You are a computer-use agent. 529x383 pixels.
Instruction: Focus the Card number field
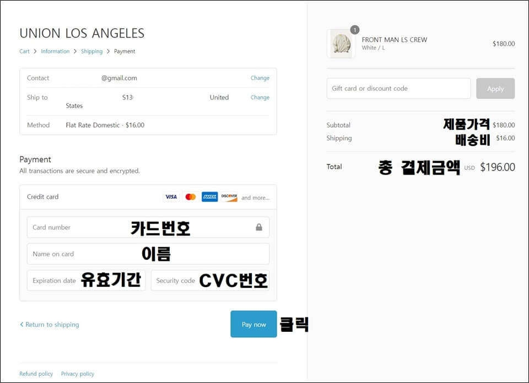point(148,227)
